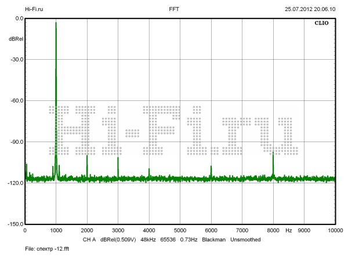Click the Unsmoothed setting label
Screen dimensions: 348x261
[x=249, y=240]
